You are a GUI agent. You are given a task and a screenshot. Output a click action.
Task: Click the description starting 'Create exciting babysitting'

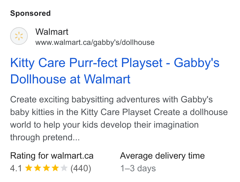(119, 118)
